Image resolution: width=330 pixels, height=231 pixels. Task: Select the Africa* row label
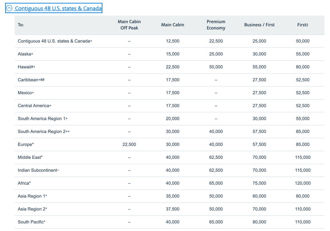click(x=24, y=183)
